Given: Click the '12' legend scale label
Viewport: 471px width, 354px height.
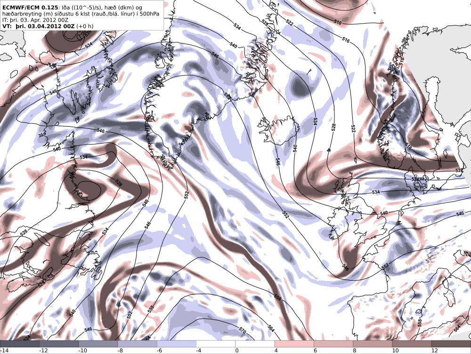Looking at the screenshot, I should click(434, 350).
